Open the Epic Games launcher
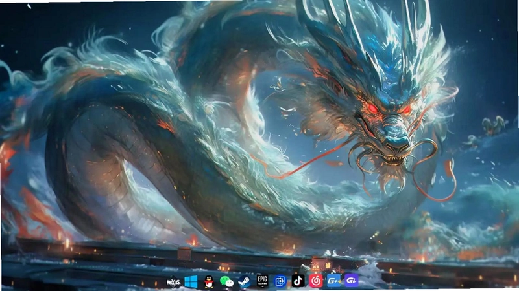 [262, 281]
